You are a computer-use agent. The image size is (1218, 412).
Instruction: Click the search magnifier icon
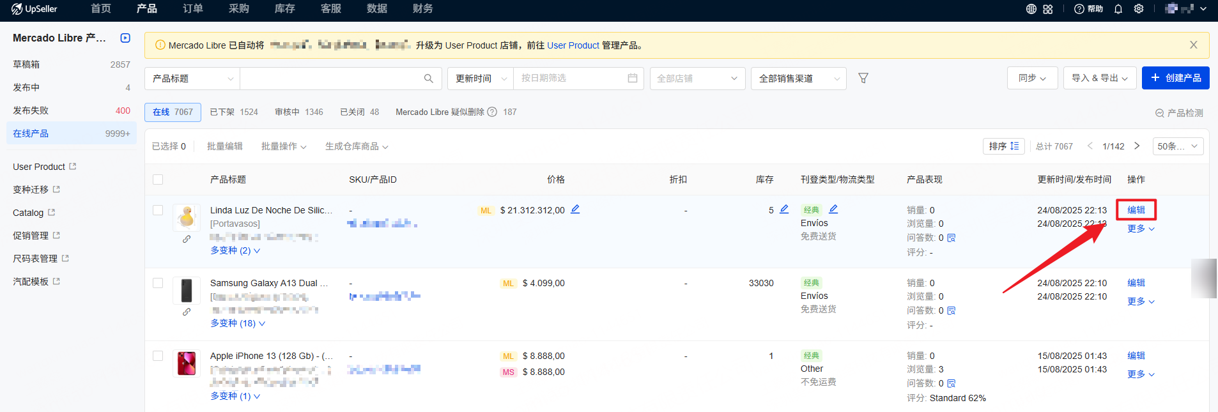tap(428, 79)
